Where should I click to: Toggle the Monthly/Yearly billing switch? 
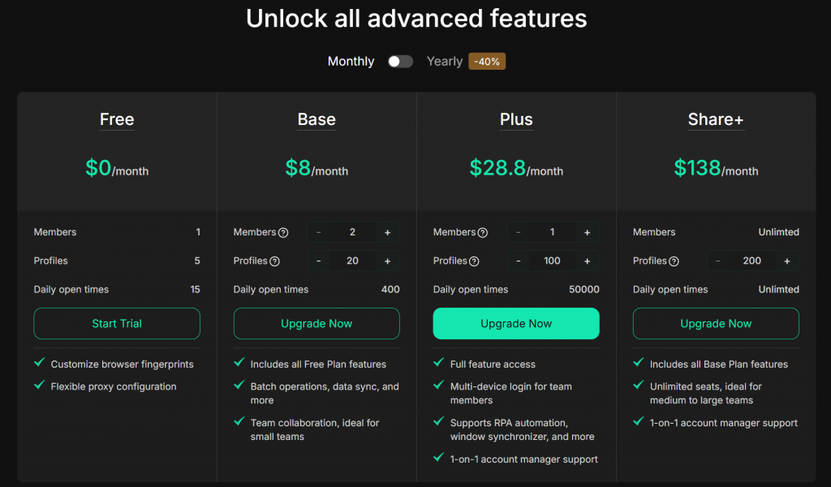coord(400,62)
